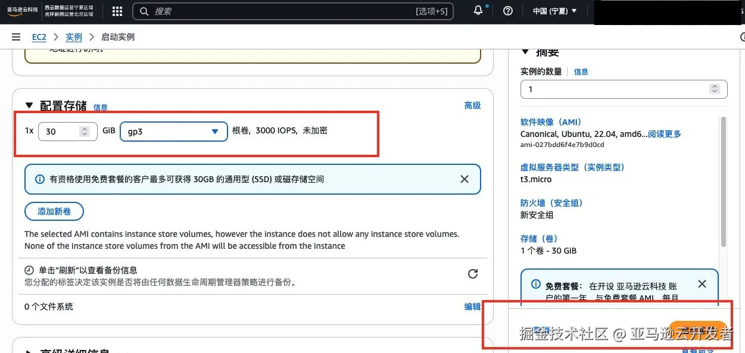Toggle the hamburger side navigation menu
The width and height of the screenshot is (745, 353).
[x=16, y=37]
